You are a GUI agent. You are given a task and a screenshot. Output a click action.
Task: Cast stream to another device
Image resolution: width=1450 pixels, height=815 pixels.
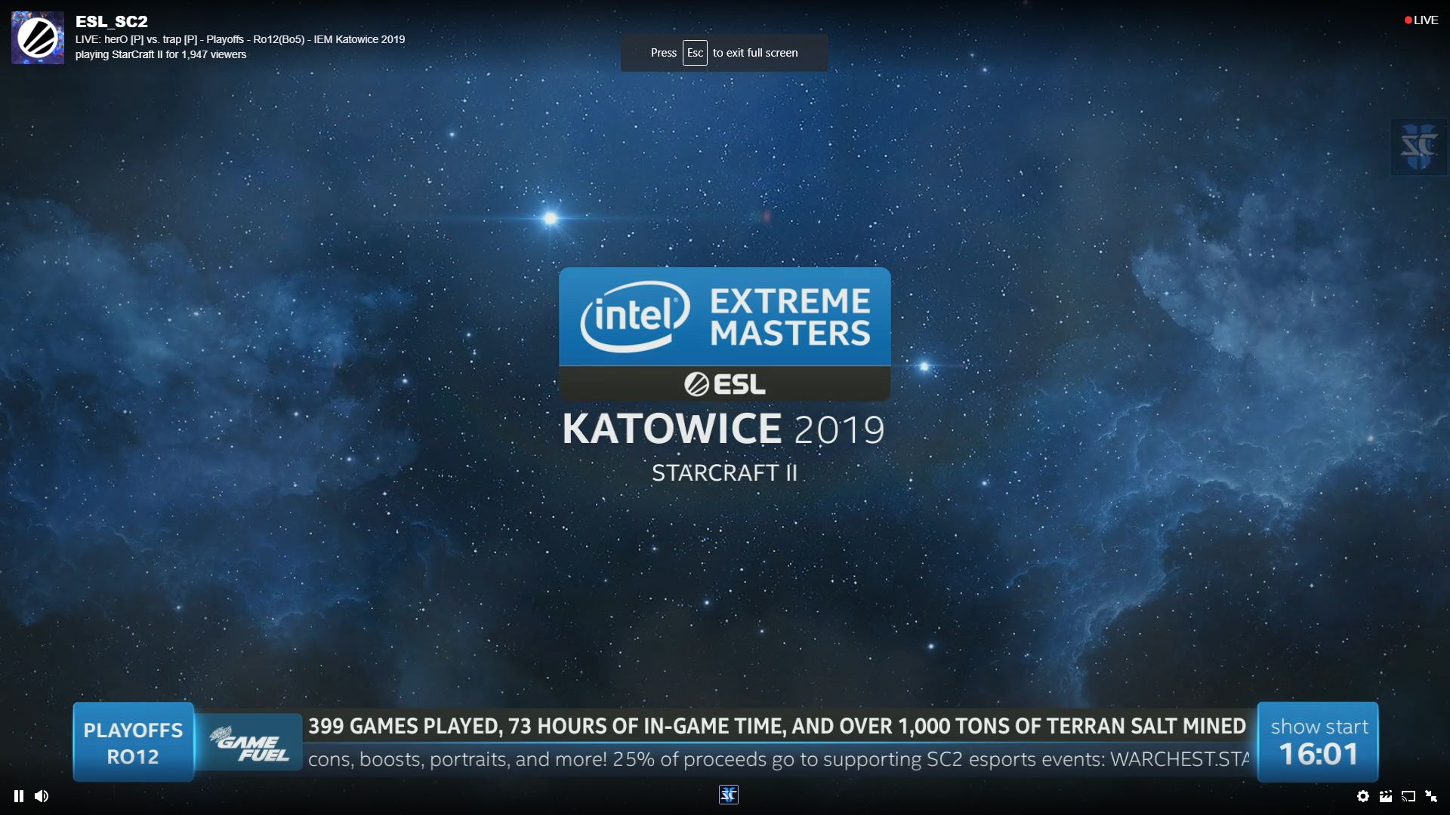[1408, 796]
